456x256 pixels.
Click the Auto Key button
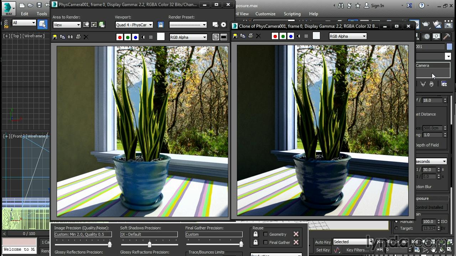coord(323,242)
